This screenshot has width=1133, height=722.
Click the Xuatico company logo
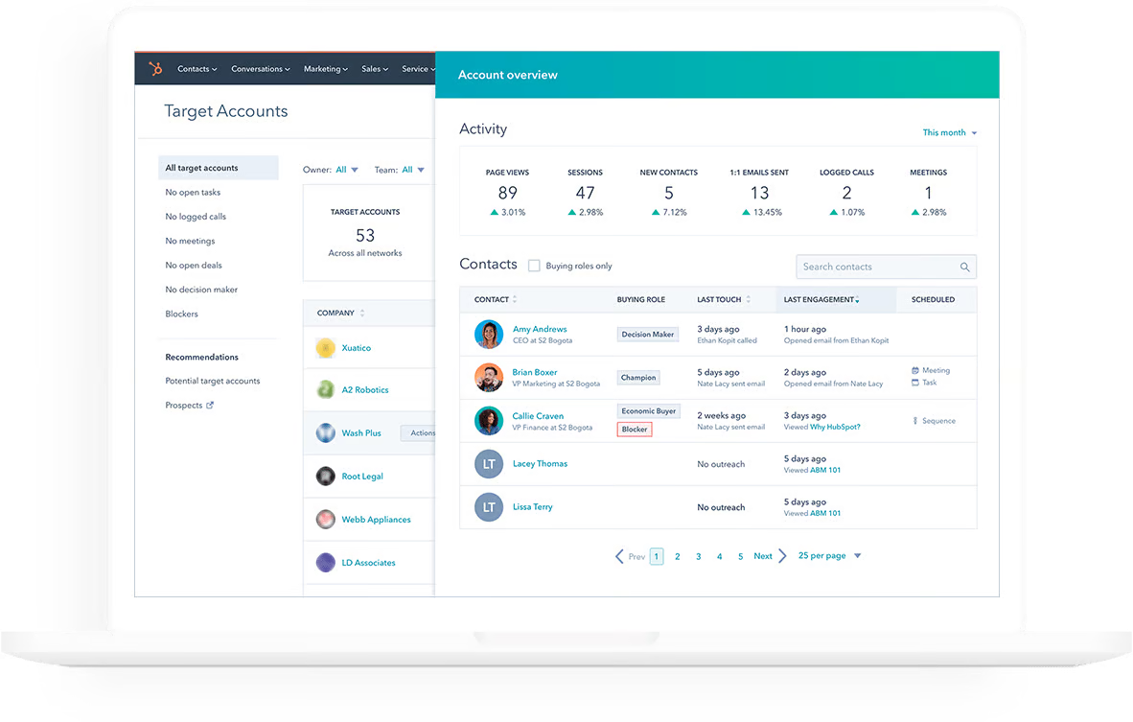pyautogui.click(x=325, y=346)
